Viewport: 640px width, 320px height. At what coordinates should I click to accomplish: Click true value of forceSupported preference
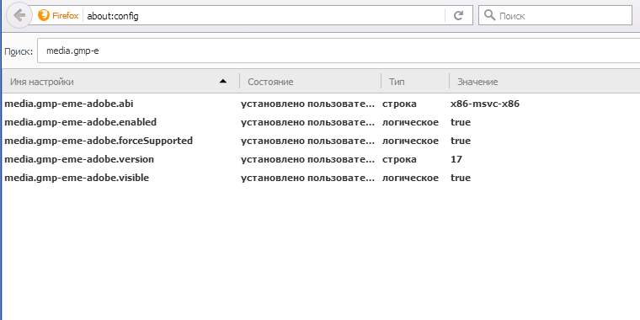(x=461, y=141)
